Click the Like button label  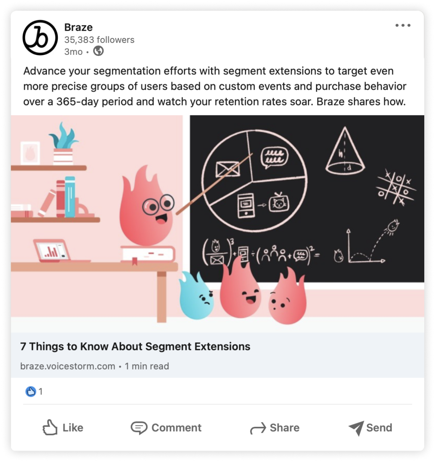pos(73,427)
